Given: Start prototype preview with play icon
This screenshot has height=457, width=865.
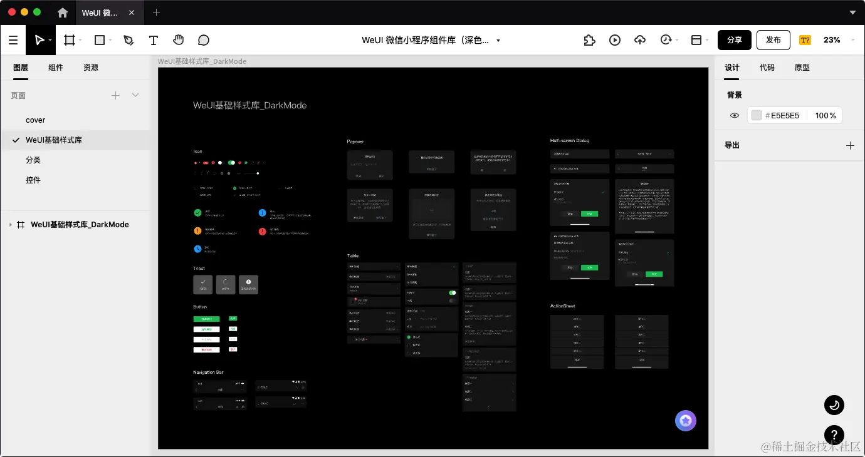Looking at the screenshot, I should tap(615, 40).
